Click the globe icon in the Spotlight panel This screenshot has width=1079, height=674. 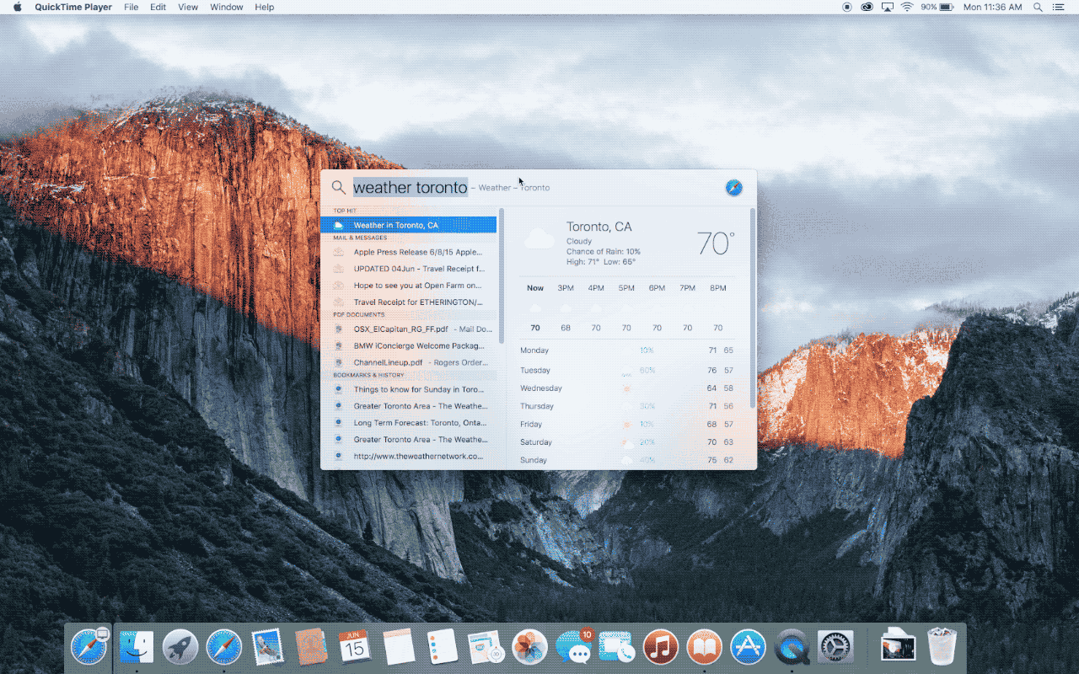[x=733, y=187]
